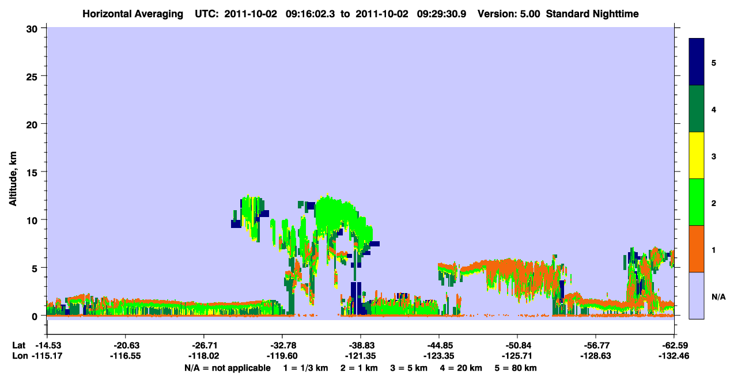Click the longitude value -118.02

(203, 356)
